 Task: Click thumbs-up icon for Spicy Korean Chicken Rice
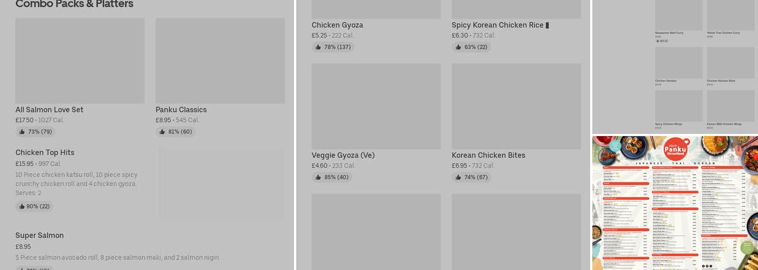(459, 47)
